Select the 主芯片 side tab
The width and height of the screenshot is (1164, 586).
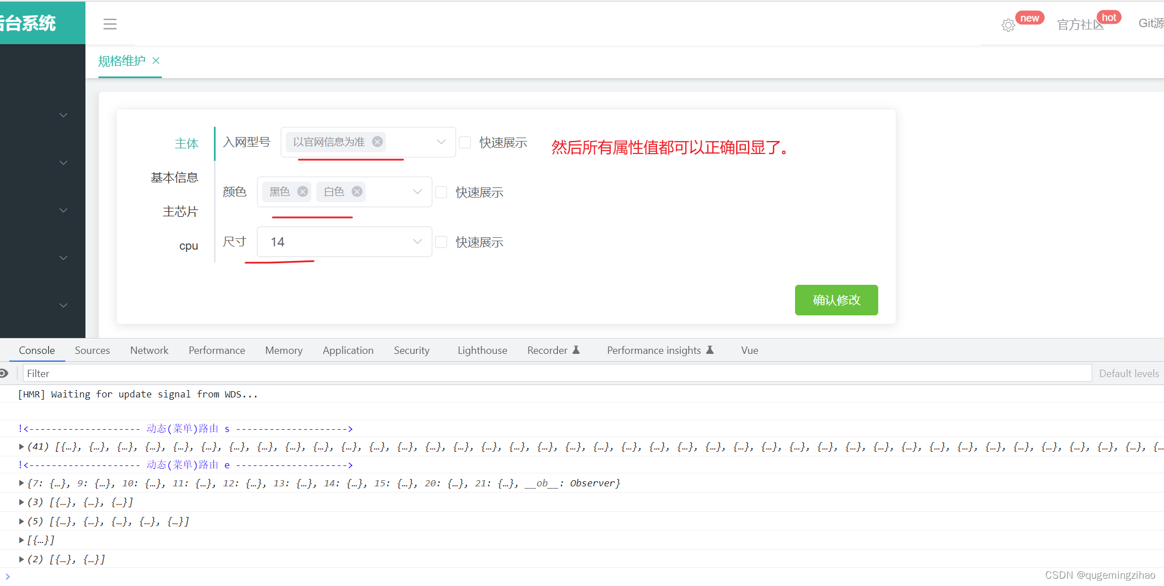[x=181, y=211]
